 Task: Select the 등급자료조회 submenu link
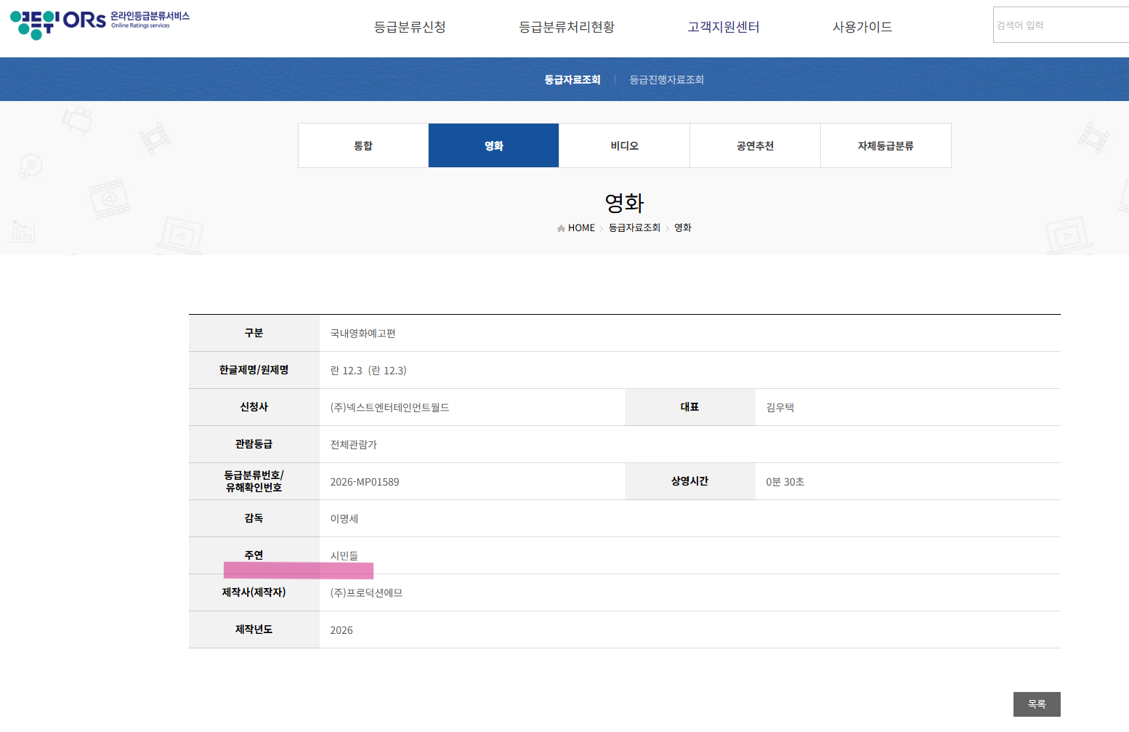[572, 80]
